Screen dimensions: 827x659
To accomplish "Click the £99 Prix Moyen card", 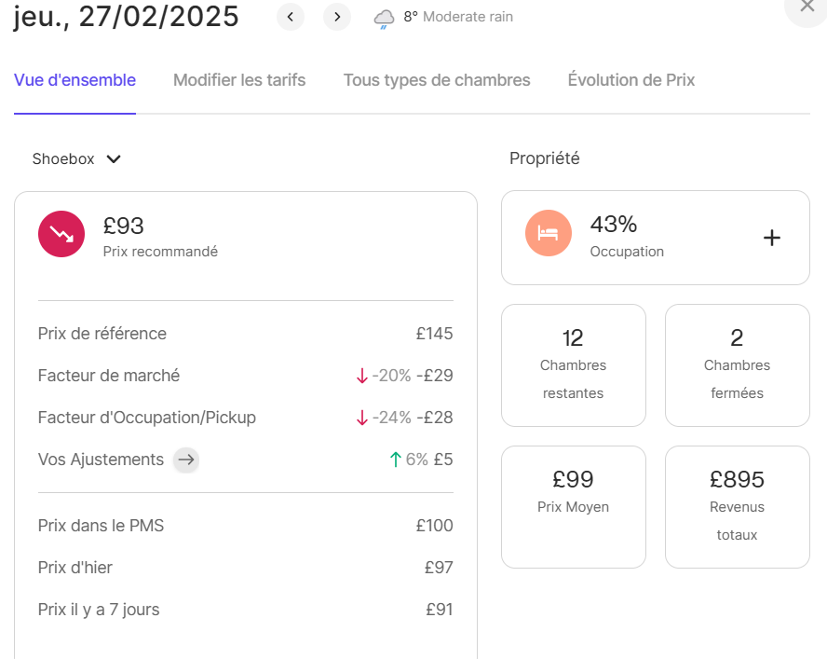I will coord(573,506).
